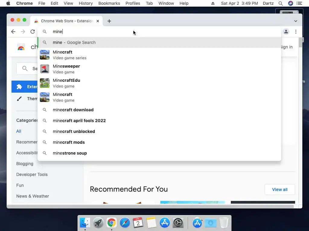Open the History menu
This screenshot has width=309, height=231.
[86, 3]
